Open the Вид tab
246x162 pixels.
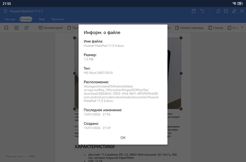click(42, 19)
